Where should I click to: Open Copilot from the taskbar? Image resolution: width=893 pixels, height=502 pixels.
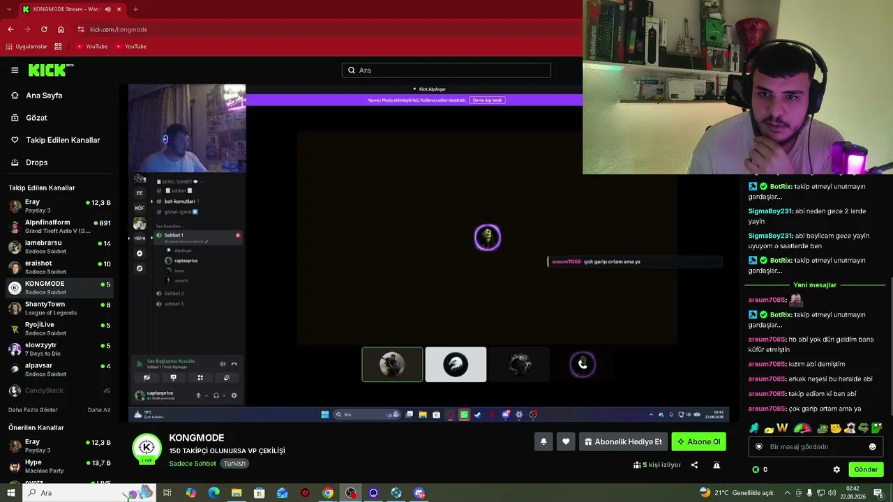(191, 493)
